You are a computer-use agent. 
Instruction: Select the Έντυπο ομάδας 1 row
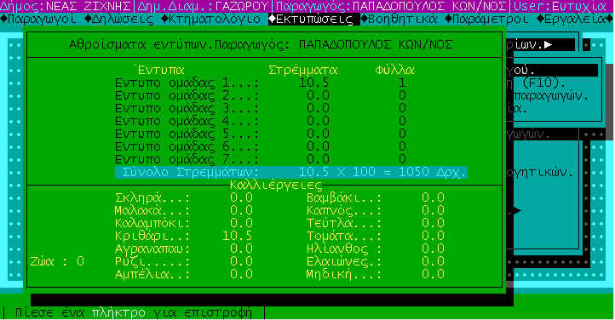261,83
